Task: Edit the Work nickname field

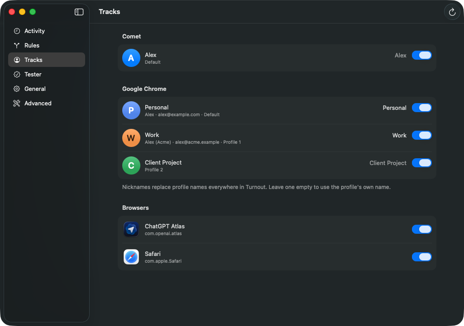Action: [x=399, y=135]
